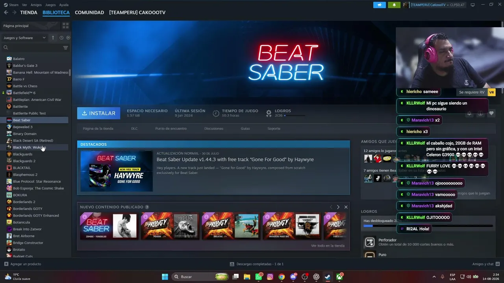Open the Punto de encuentro link

point(171,129)
